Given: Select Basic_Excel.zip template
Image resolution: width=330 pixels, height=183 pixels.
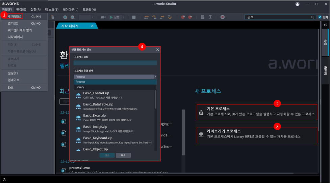Looking at the screenshot, I should click(x=114, y=117).
